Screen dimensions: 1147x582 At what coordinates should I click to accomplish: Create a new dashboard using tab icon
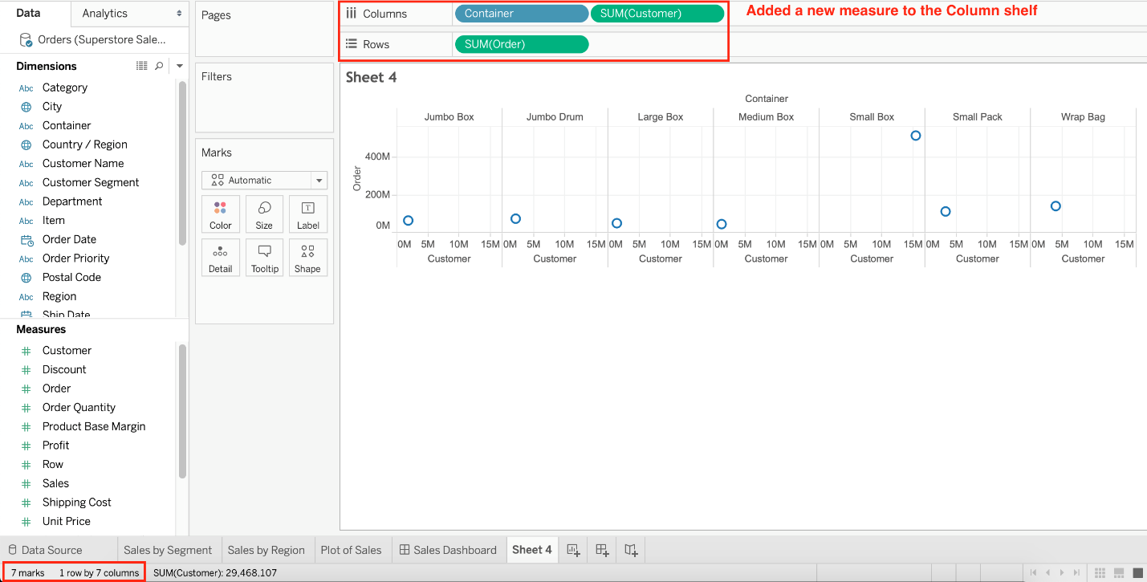point(602,550)
